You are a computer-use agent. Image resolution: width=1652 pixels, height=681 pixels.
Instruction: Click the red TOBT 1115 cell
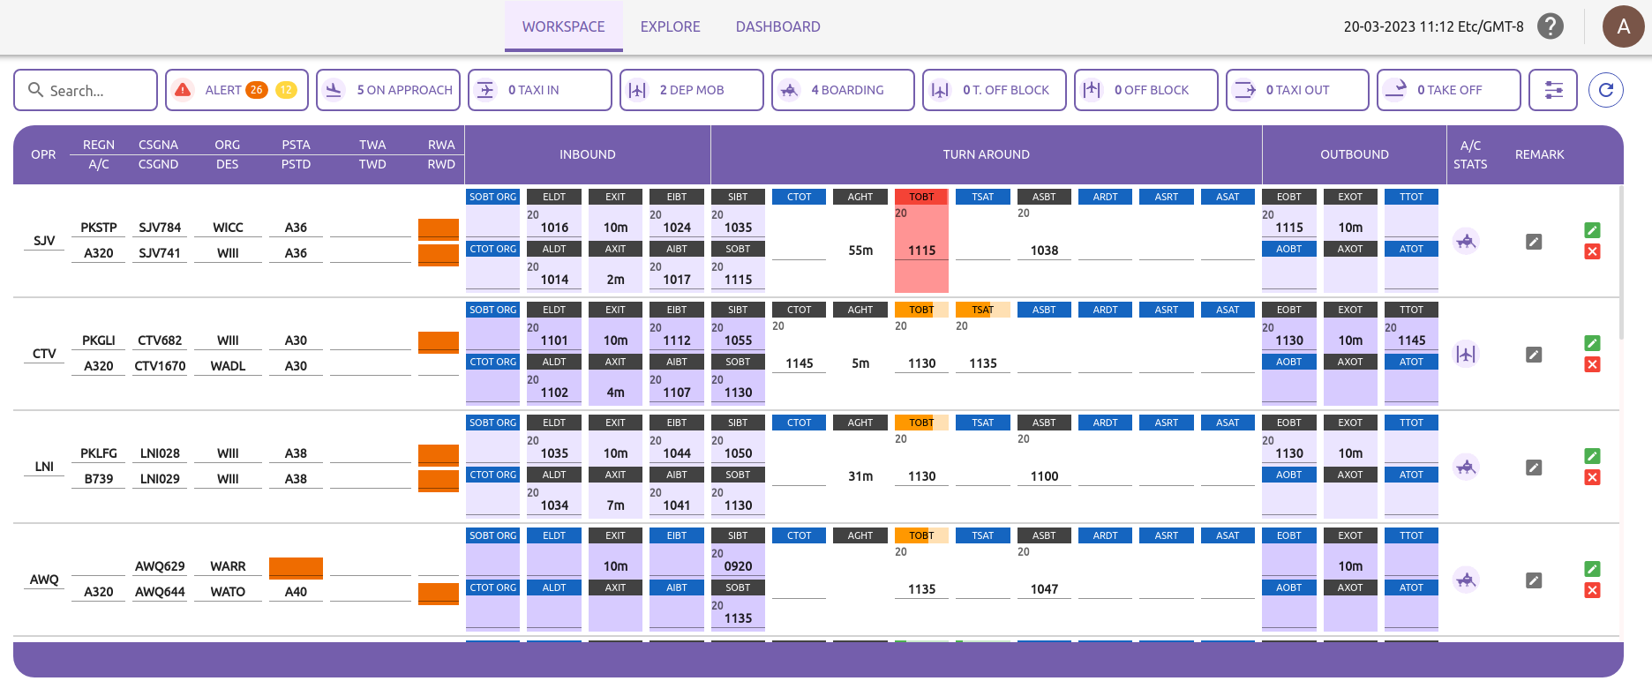pyautogui.click(x=921, y=251)
